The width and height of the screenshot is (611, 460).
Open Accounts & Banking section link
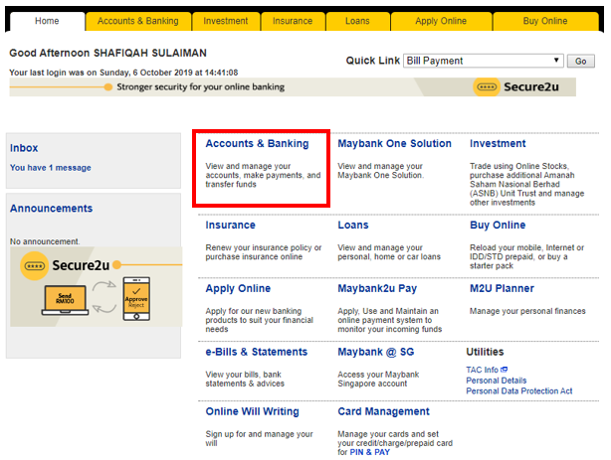tap(257, 144)
